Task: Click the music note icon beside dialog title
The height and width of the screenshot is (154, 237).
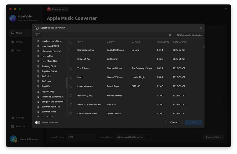Action: point(37,28)
